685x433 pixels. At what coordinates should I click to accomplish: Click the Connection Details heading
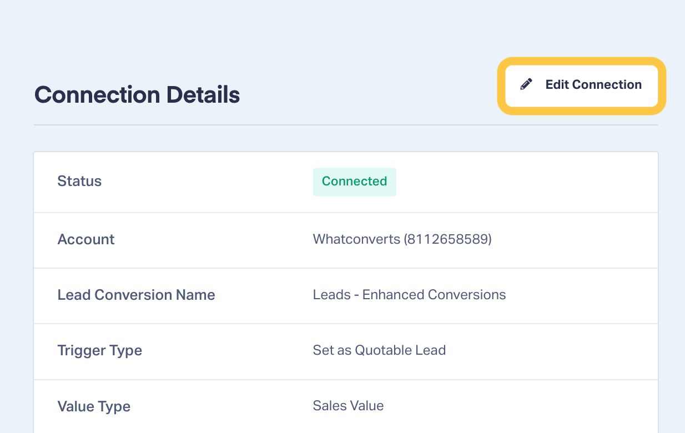[x=137, y=95]
